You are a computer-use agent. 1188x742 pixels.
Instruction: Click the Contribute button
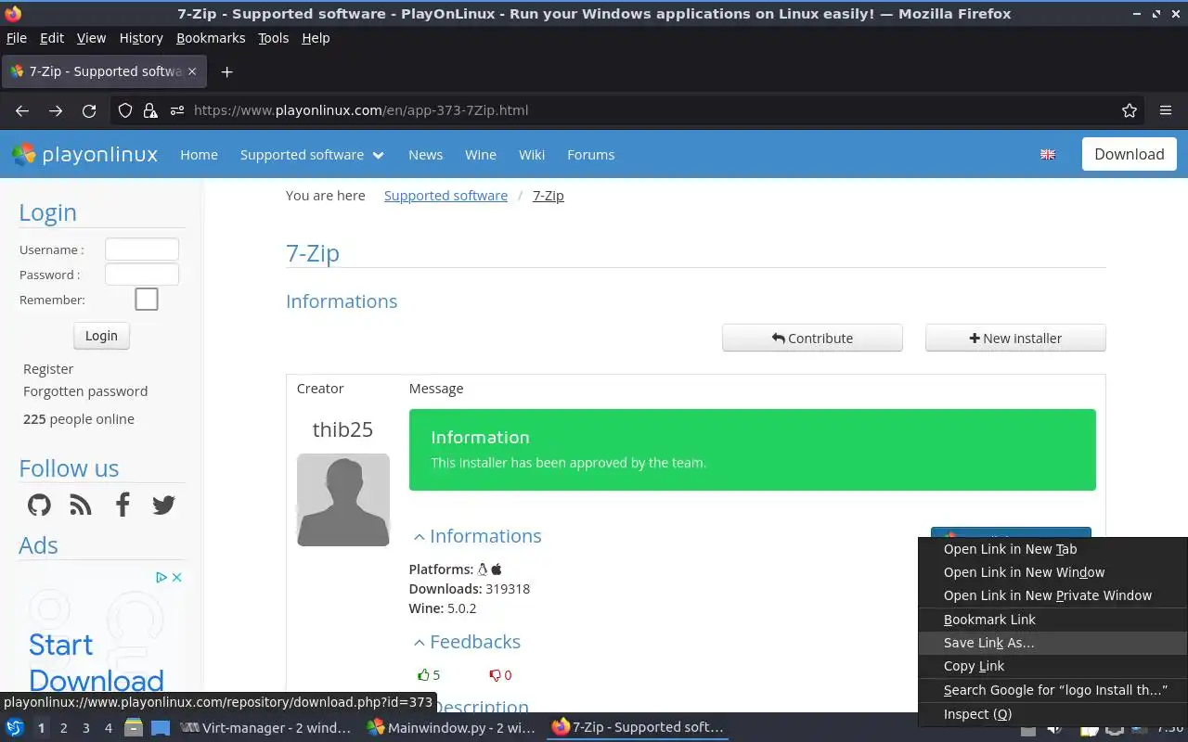812,339
